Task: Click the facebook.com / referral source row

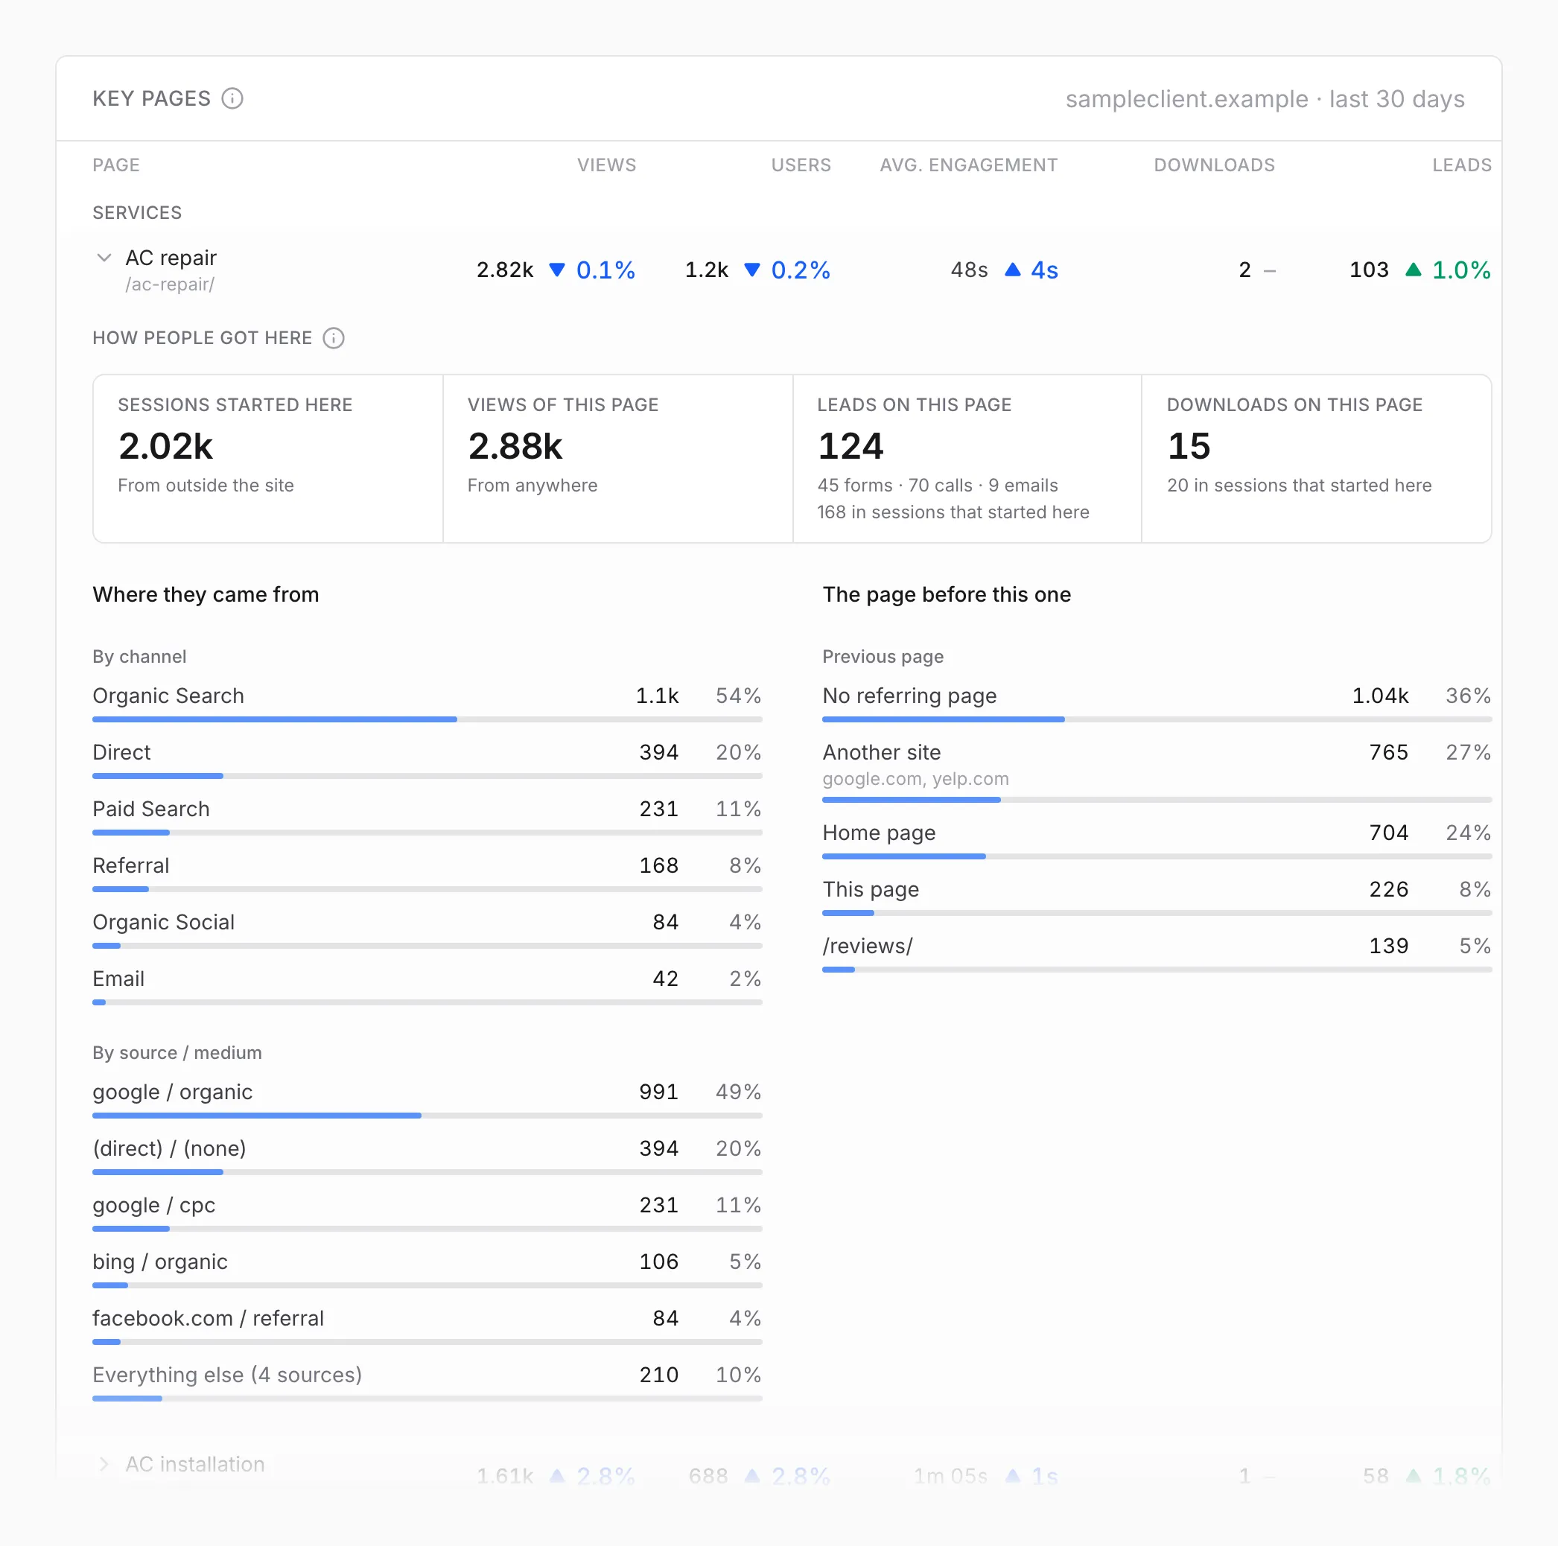Action: [427, 1324]
